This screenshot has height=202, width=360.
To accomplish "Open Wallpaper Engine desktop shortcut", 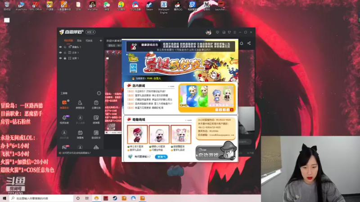I will 164,7.
